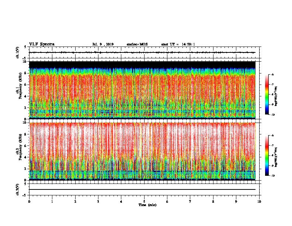
Task: Click the "2" kHz tick of ch.2 spectrogram
Action: pos(25,169)
